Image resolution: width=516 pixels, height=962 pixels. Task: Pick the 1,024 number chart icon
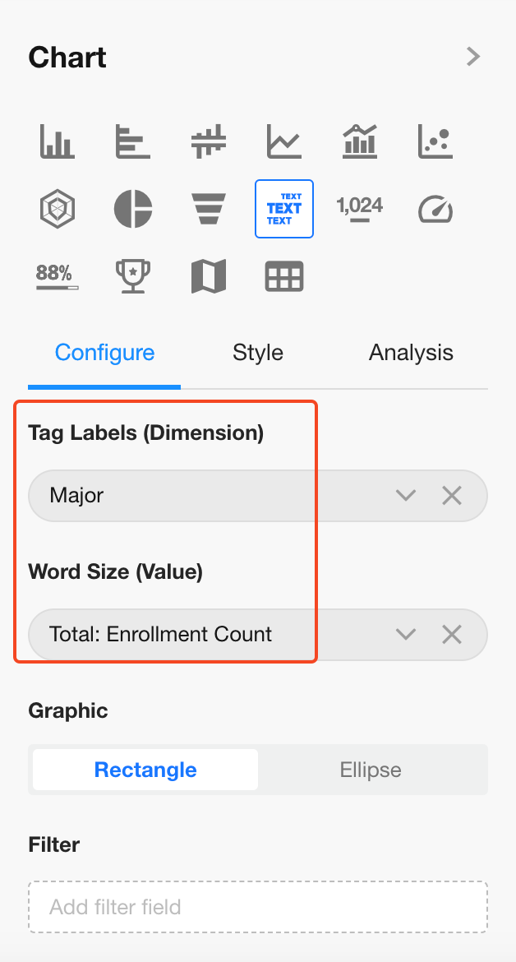(360, 209)
